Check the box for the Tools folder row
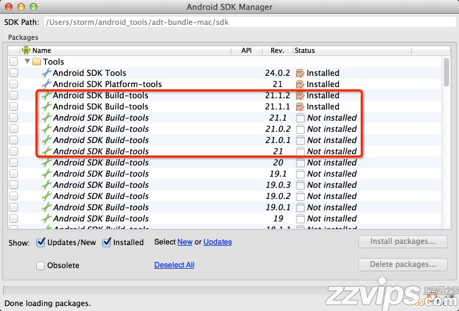 point(14,62)
